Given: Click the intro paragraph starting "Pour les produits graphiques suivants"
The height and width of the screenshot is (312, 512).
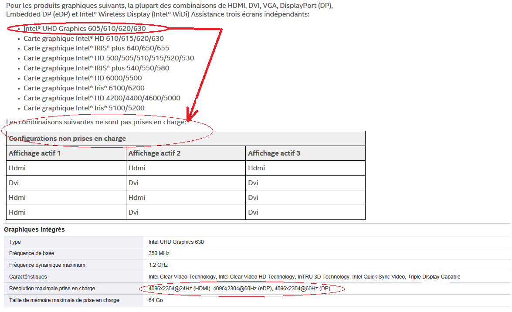Looking at the screenshot, I should pyautogui.click(x=170, y=10).
